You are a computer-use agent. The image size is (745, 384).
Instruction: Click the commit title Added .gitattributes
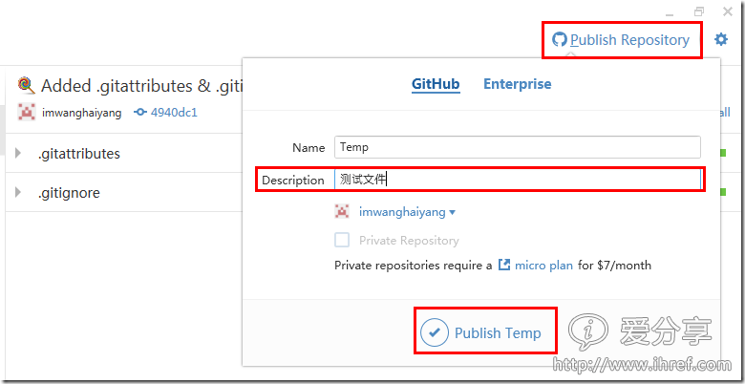142,86
